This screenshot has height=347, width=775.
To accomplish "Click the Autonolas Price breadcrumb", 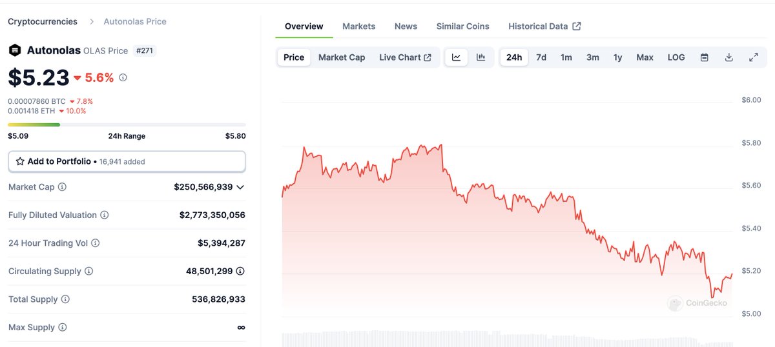I will (x=135, y=21).
